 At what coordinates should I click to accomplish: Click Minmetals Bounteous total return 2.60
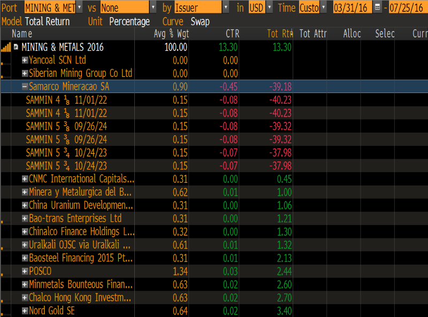tap(285, 284)
